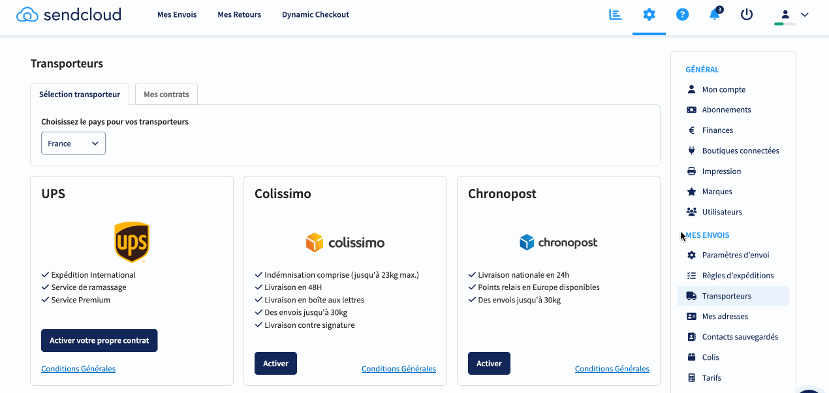Click the 'Service de ramassage' feature text

coord(89,287)
